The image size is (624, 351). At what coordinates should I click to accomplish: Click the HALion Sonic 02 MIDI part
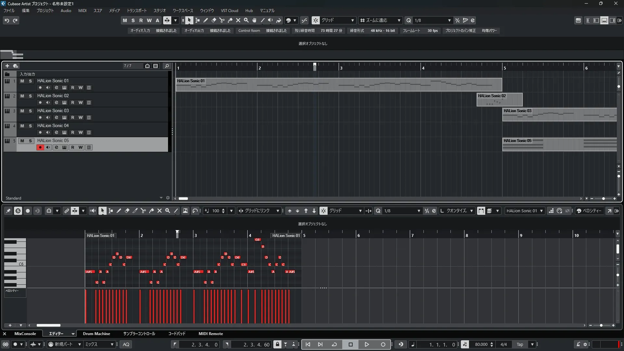coord(499,100)
